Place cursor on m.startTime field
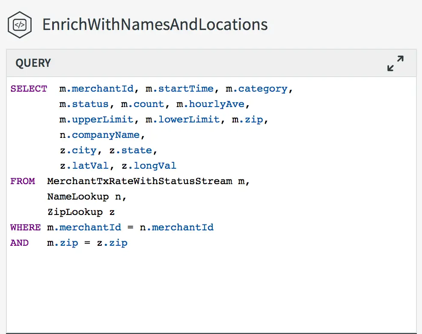 point(179,89)
